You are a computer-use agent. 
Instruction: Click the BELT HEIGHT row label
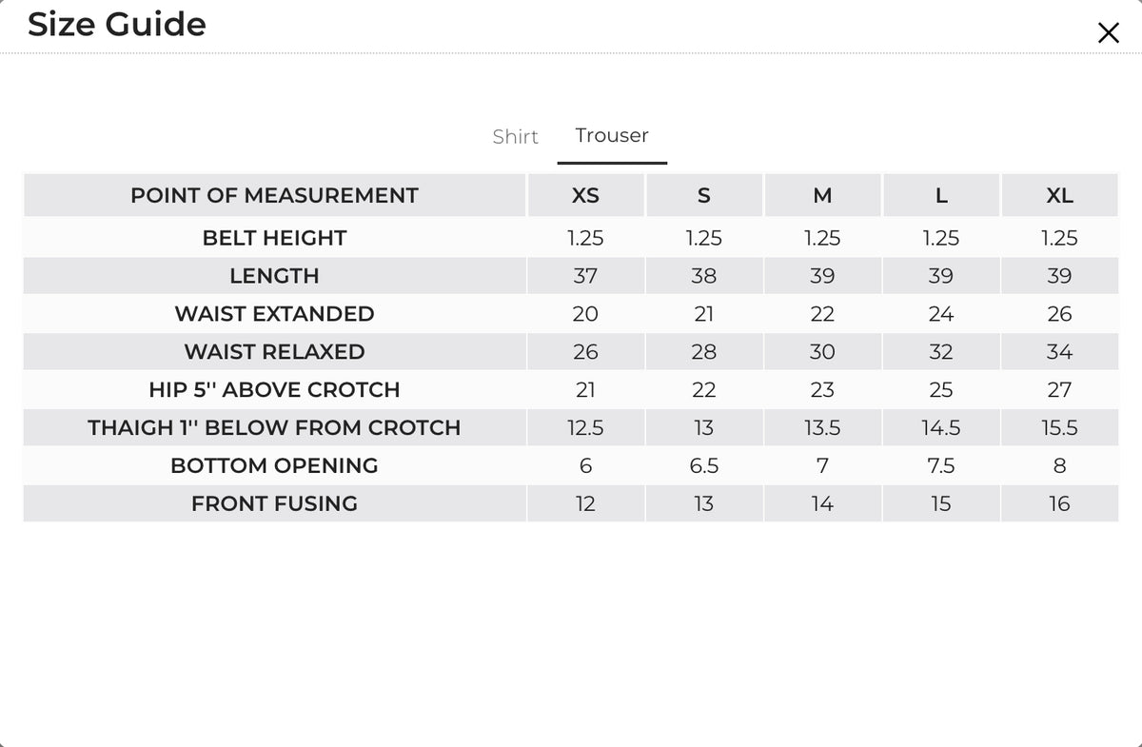[x=274, y=238]
